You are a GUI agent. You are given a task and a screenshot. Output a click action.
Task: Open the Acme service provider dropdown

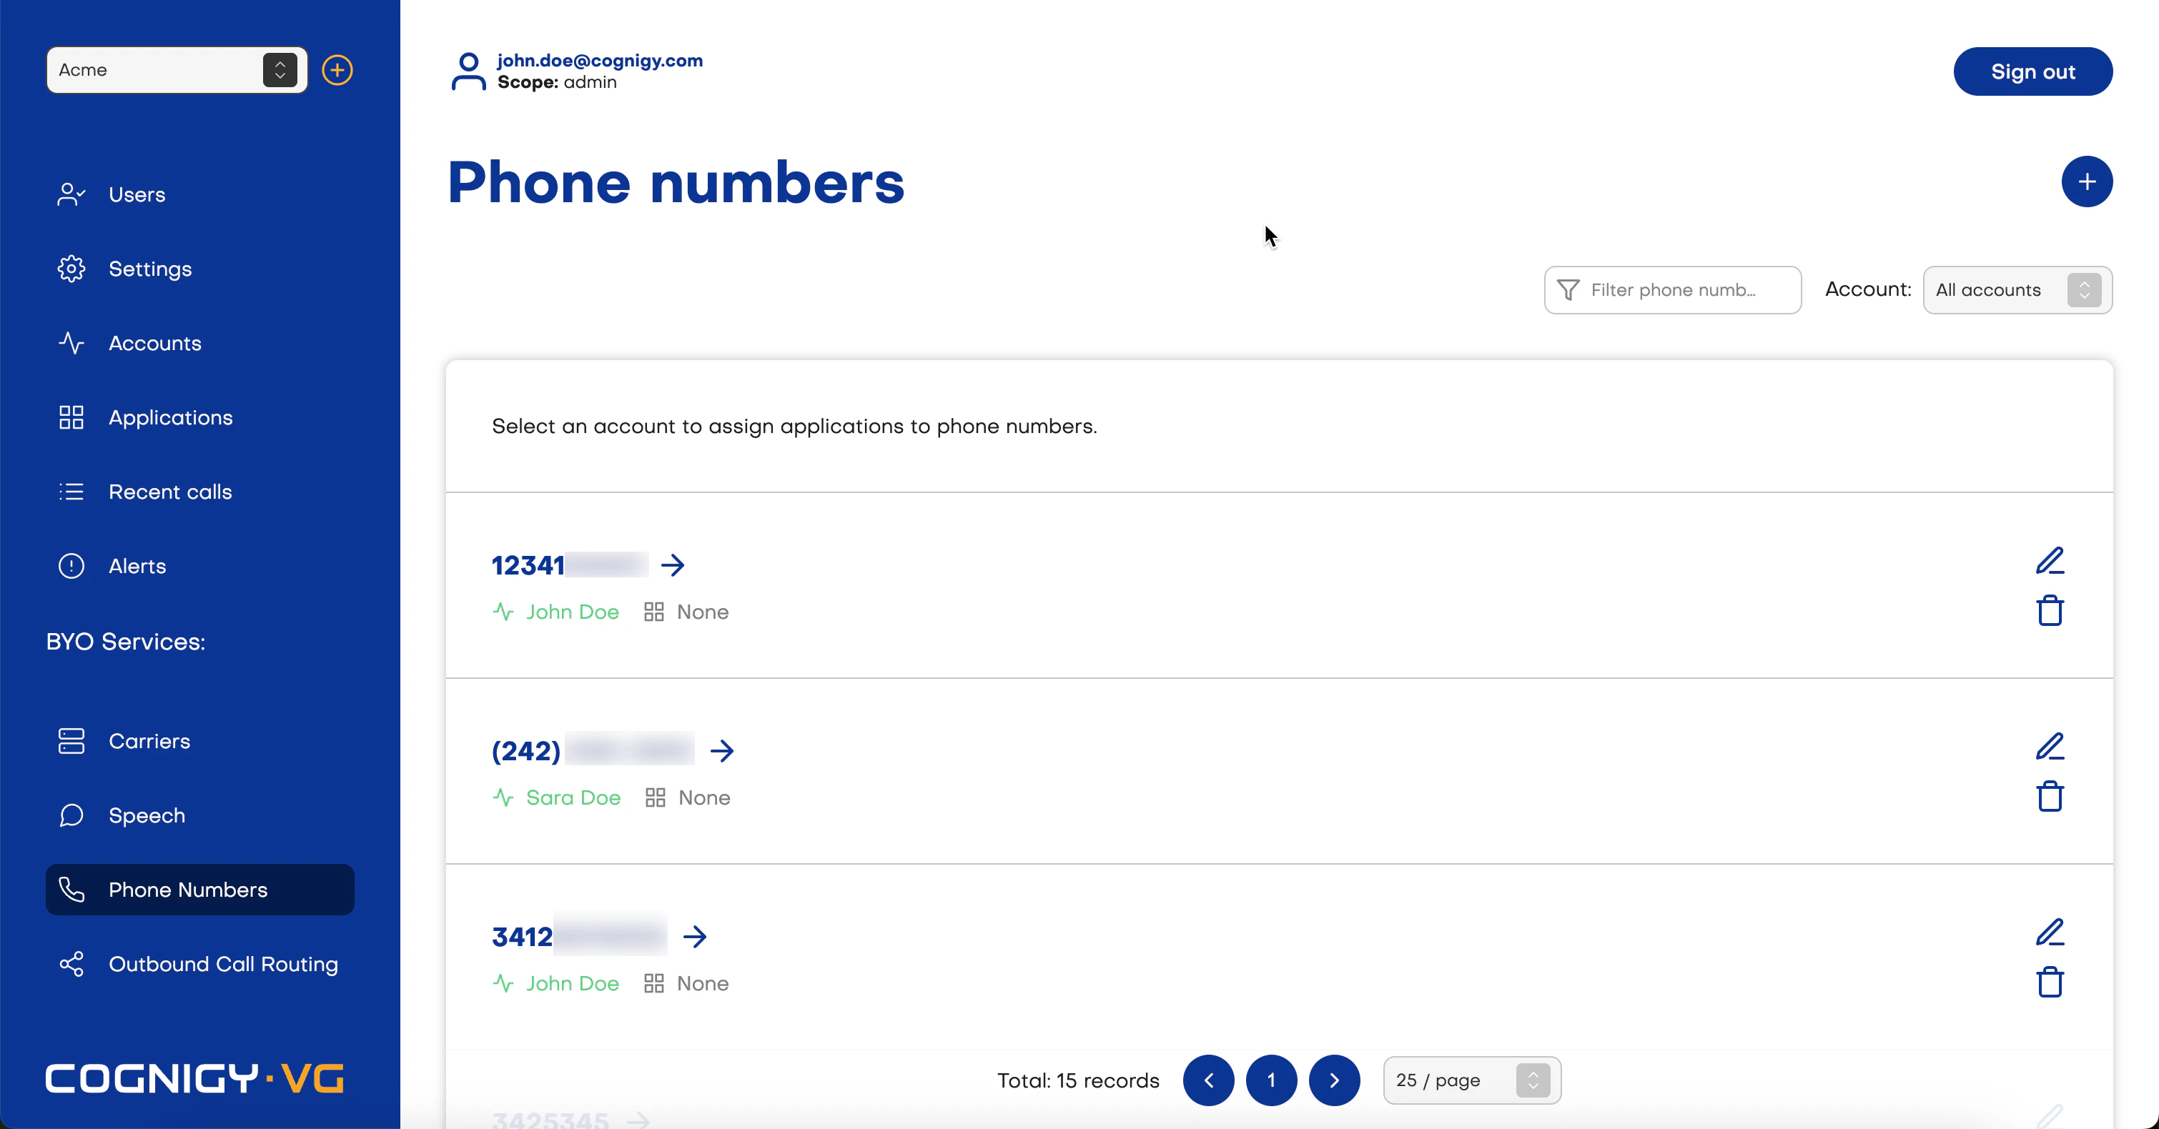(x=177, y=70)
